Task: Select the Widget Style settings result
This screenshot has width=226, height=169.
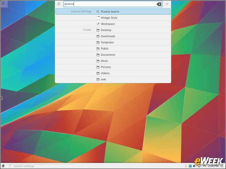Action: click(113, 18)
